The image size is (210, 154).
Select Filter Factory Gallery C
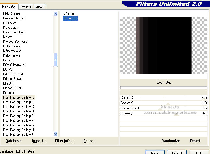[18, 107]
